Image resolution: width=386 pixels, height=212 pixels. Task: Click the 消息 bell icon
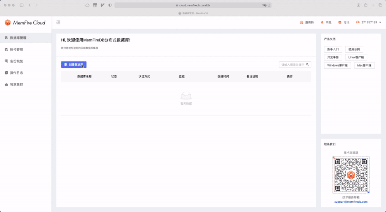[322, 23]
